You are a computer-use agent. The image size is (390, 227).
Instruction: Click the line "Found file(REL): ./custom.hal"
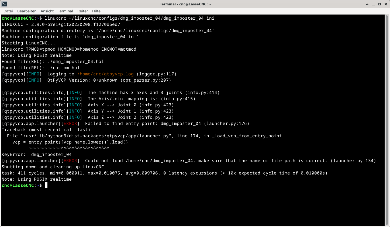pyautogui.click(x=41, y=68)
